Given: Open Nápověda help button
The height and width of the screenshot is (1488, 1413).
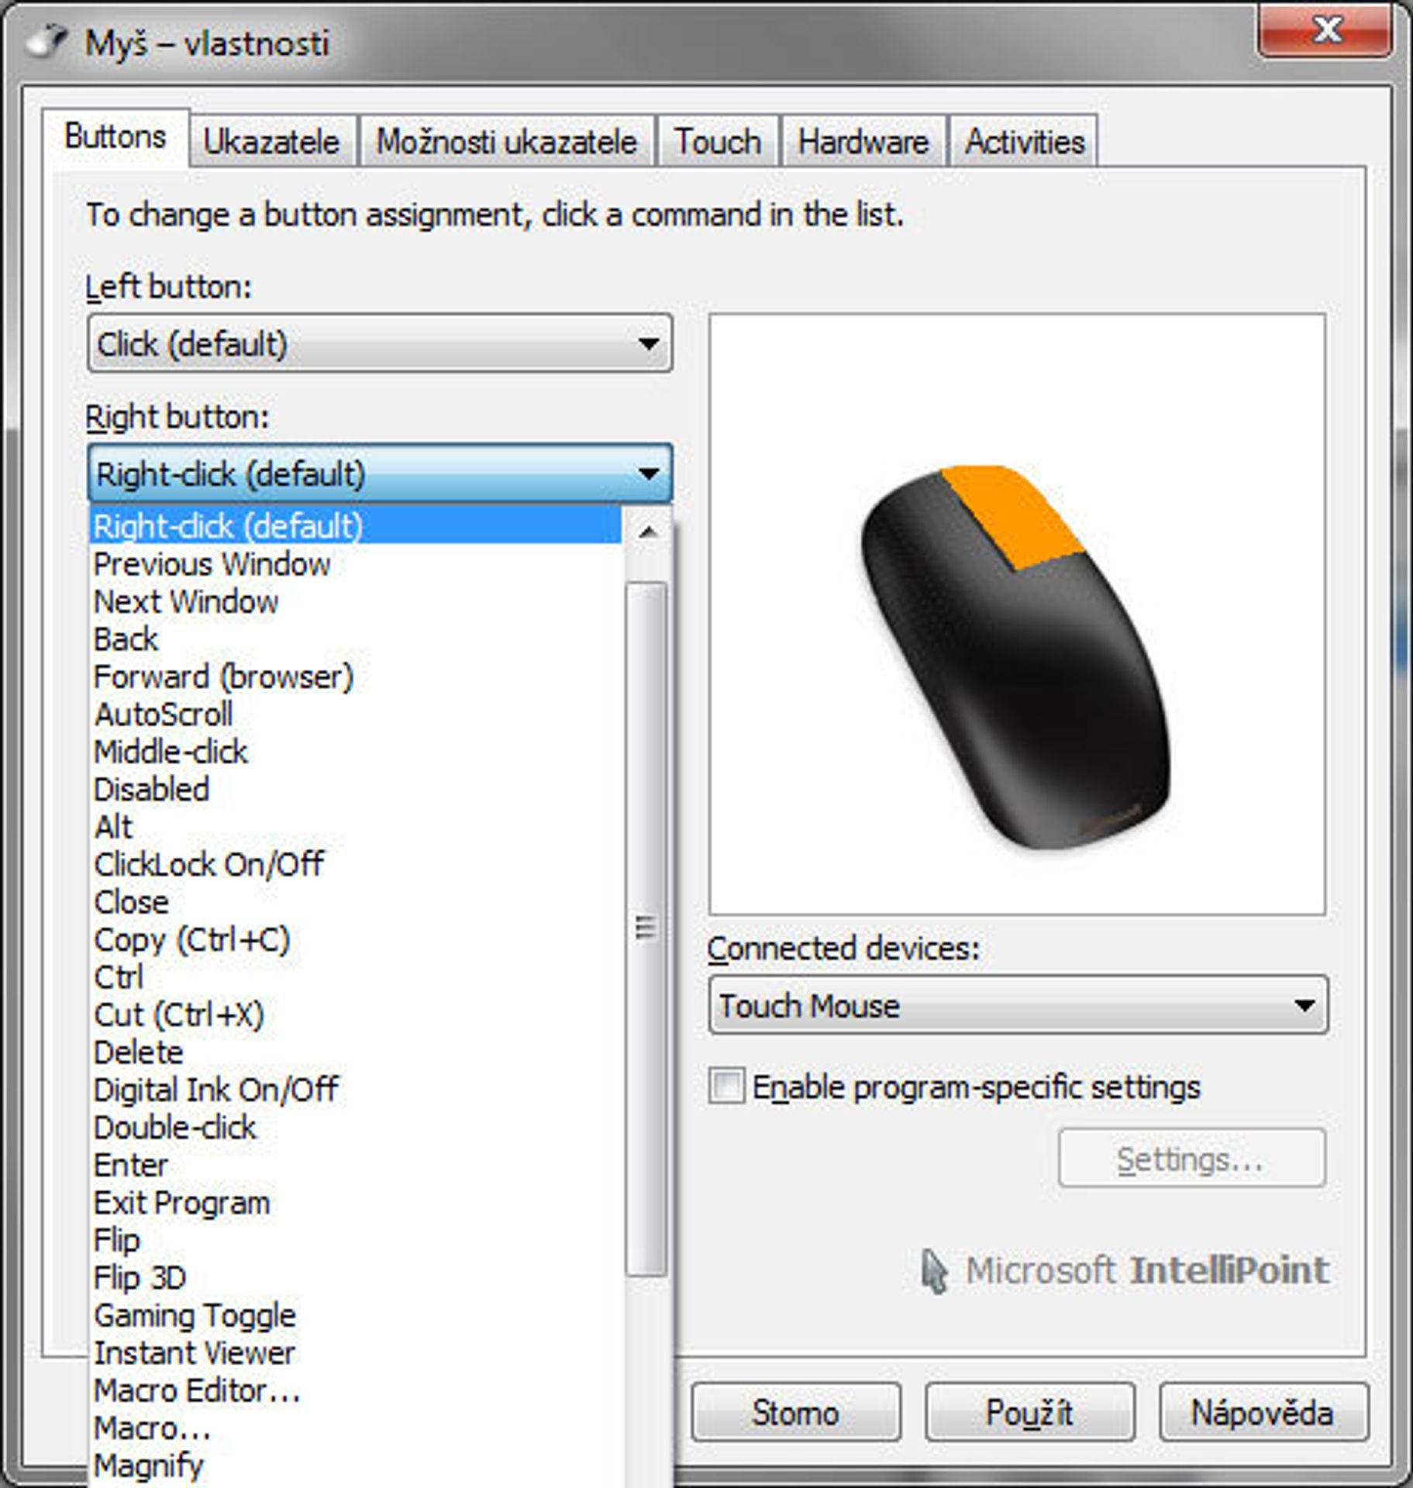Looking at the screenshot, I should (x=1263, y=1412).
